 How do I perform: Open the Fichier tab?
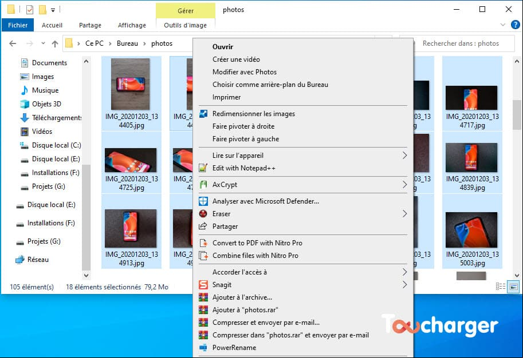pyautogui.click(x=18, y=25)
